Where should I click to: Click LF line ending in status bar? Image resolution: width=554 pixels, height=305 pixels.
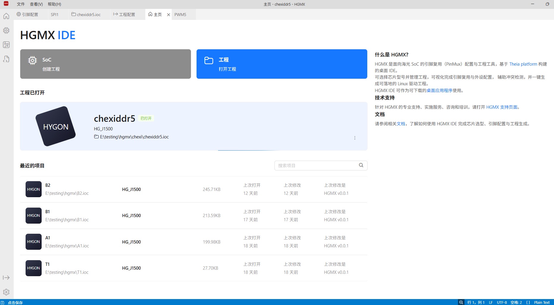(491, 302)
